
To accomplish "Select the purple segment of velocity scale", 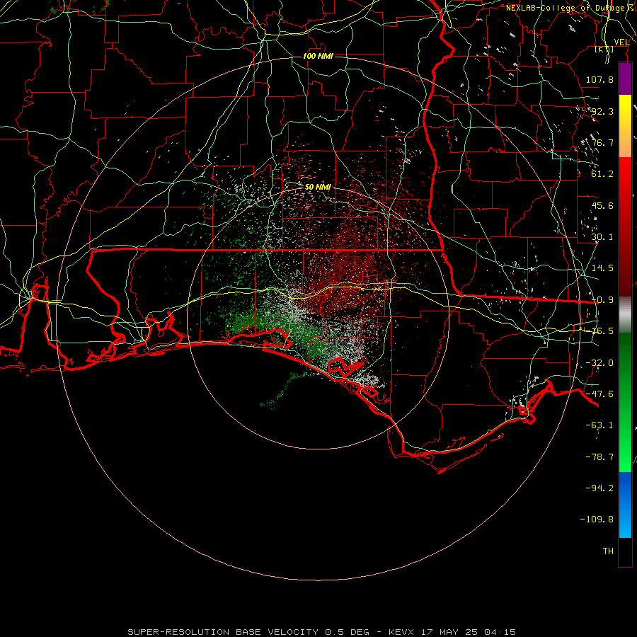I will coord(625,79).
